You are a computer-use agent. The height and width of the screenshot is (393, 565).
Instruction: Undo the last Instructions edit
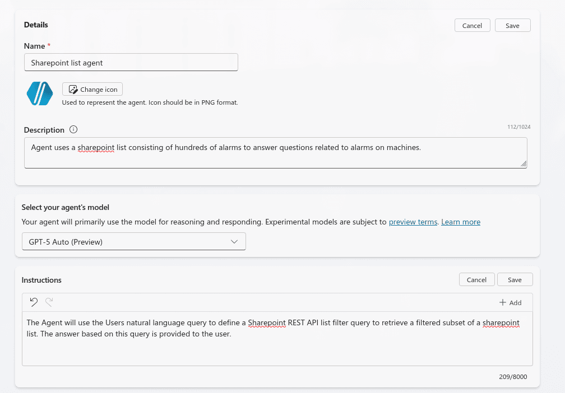click(34, 302)
